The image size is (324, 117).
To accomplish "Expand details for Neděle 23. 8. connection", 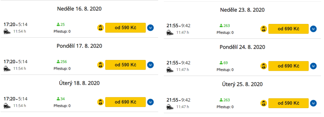I will [313, 29].
